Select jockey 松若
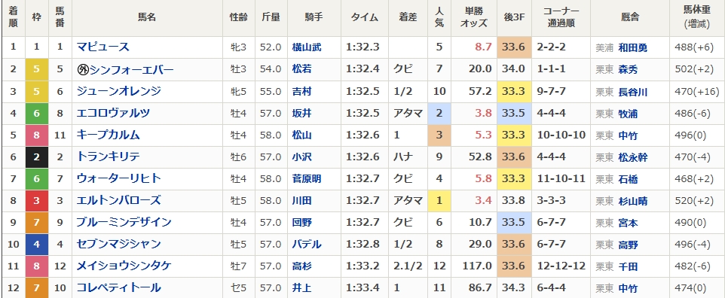725x298 pixels. 302,69
